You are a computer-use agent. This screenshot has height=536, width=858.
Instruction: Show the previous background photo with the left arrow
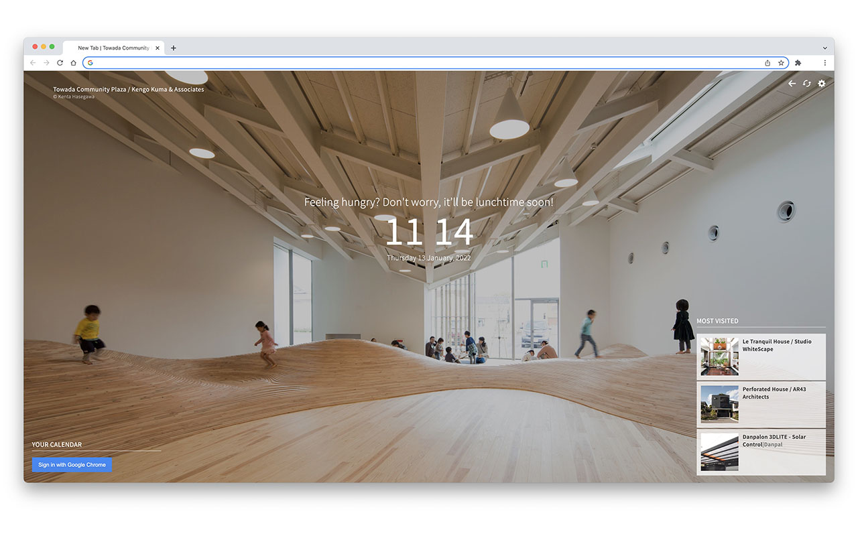coord(792,83)
